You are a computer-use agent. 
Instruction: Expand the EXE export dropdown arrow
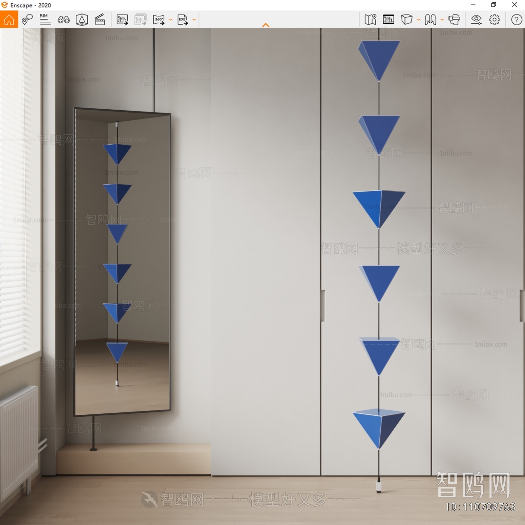click(194, 20)
